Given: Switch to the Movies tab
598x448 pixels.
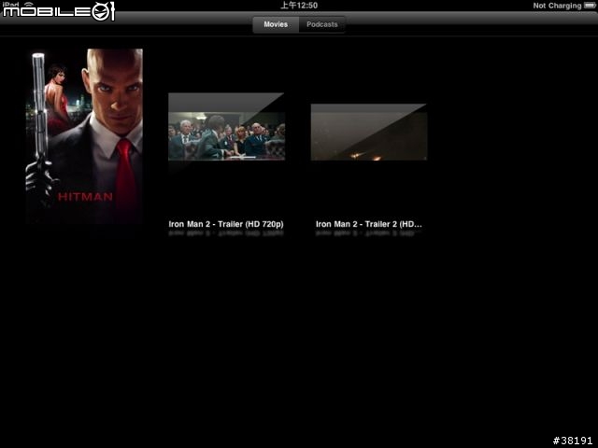Looking at the screenshot, I should 276,24.
